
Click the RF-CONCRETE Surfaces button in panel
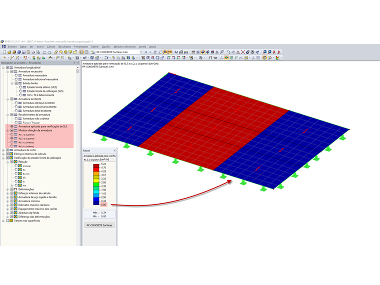click(99, 225)
